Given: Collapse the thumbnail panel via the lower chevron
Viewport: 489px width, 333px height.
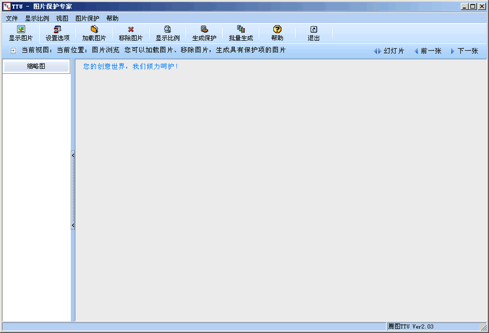Looking at the screenshot, I should click(72, 224).
